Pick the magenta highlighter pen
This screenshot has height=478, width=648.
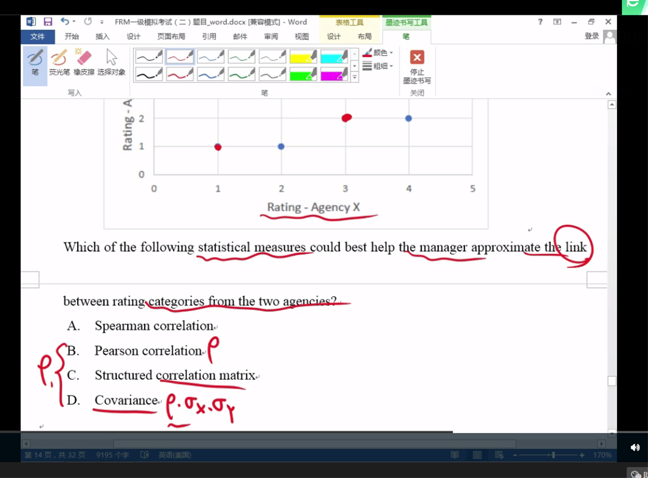[334, 74]
